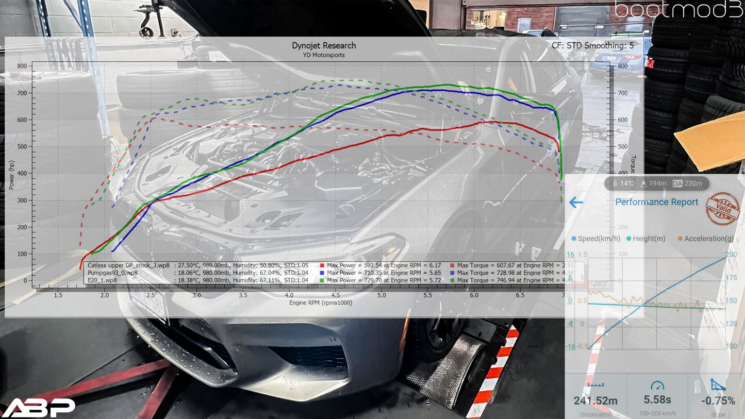Click the Dynojet Research chart title
The image size is (745, 419).
click(x=324, y=45)
